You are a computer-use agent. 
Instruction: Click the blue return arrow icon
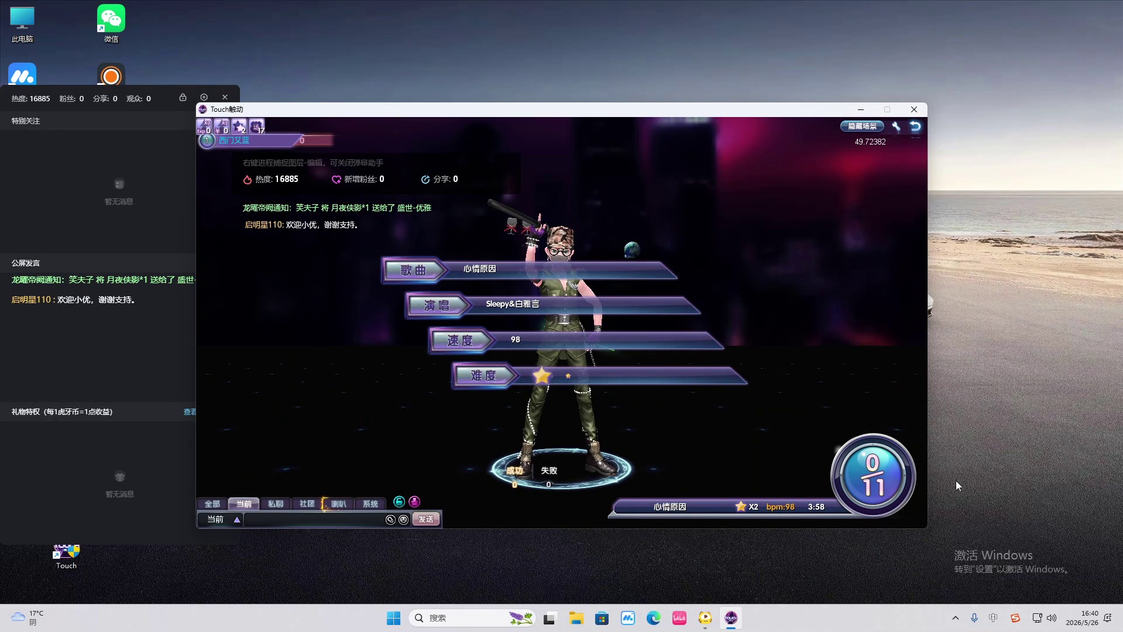(x=915, y=126)
